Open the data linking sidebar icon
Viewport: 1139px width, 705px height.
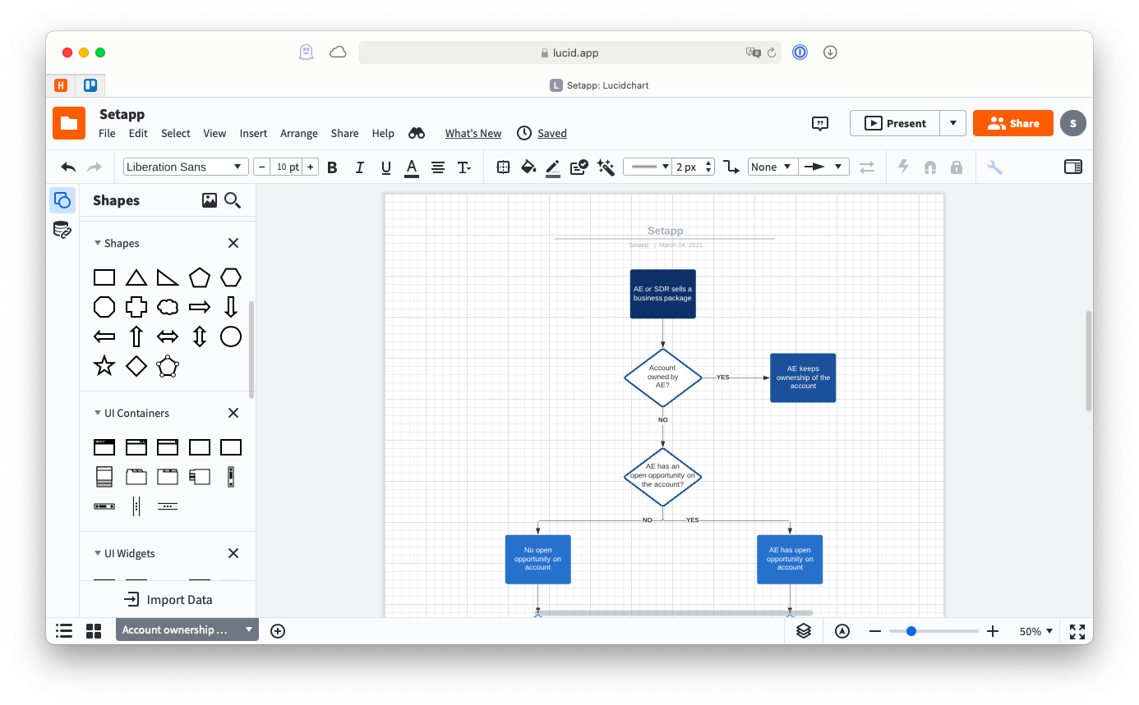tap(62, 230)
